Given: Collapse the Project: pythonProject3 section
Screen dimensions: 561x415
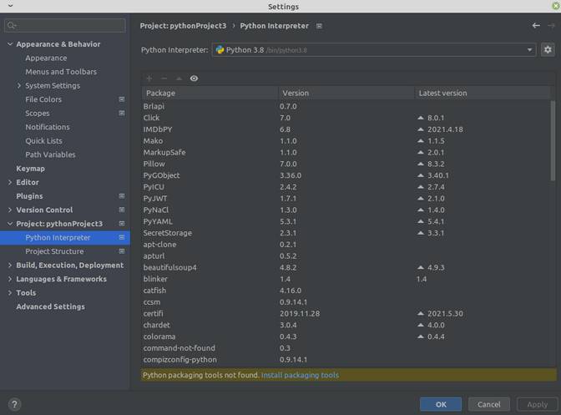Looking at the screenshot, I should [x=10, y=224].
